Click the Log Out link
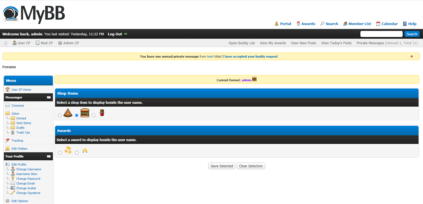The image size is (423, 204). coord(115,34)
